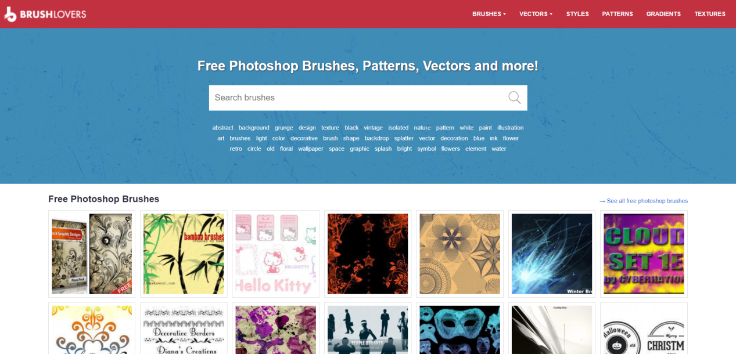Viewport: 736px width, 354px height.
Task: Click the search magnifier icon
Action: [514, 97]
